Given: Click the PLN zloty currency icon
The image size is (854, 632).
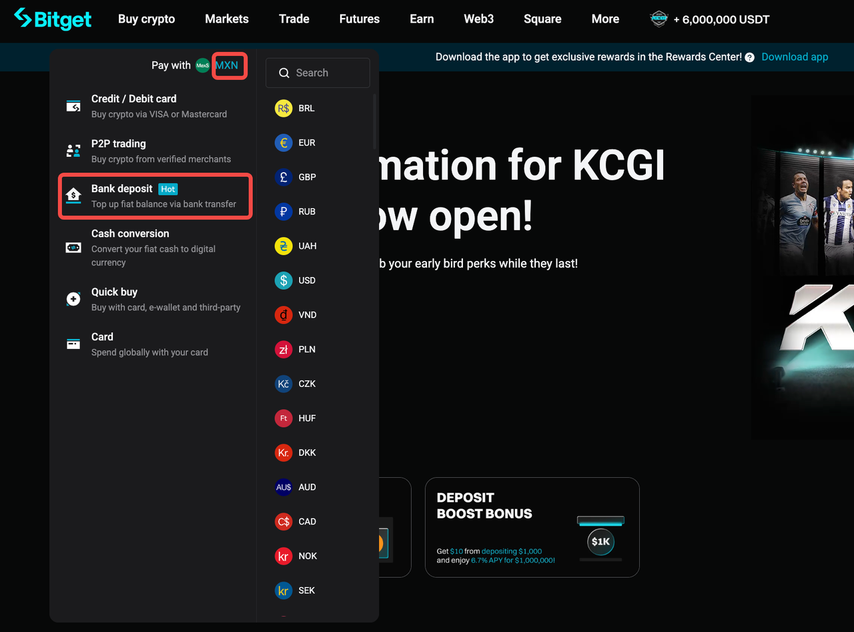Looking at the screenshot, I should (x=284, y=349).
